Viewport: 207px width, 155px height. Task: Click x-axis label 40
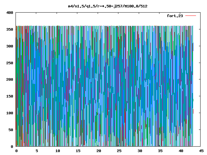tap(181, 151)
